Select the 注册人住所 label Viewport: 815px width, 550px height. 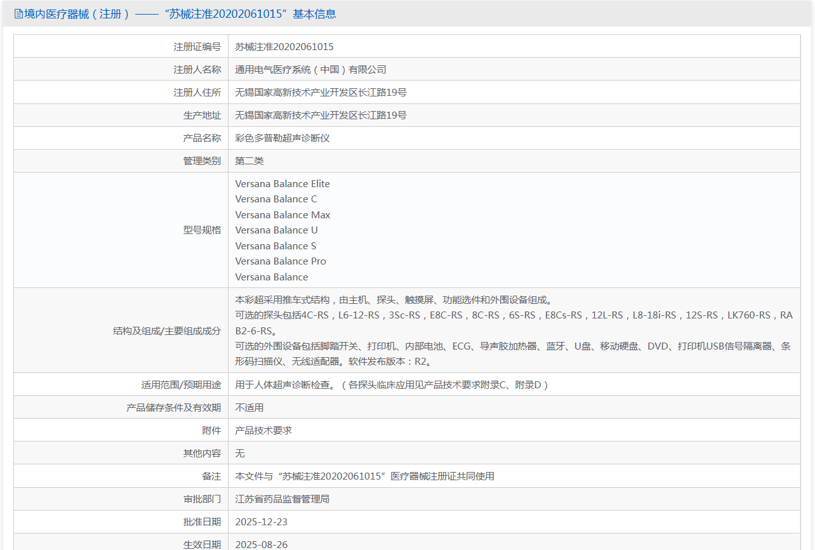[x=197, y=92]
